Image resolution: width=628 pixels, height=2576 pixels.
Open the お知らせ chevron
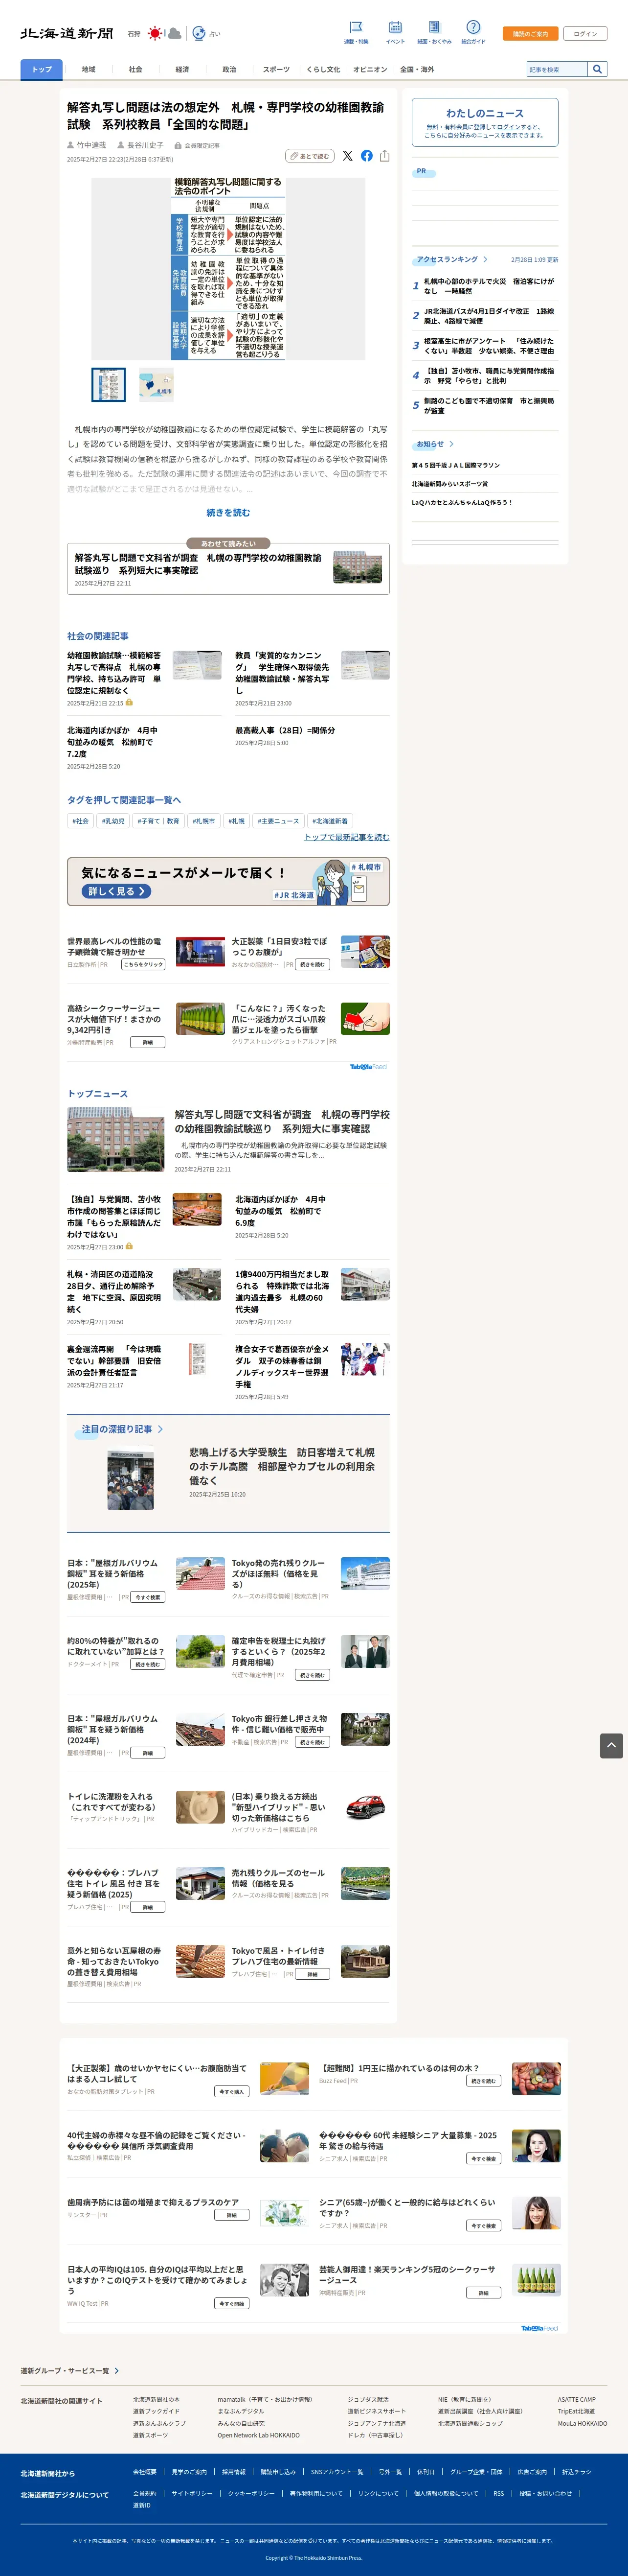point(451,443)
